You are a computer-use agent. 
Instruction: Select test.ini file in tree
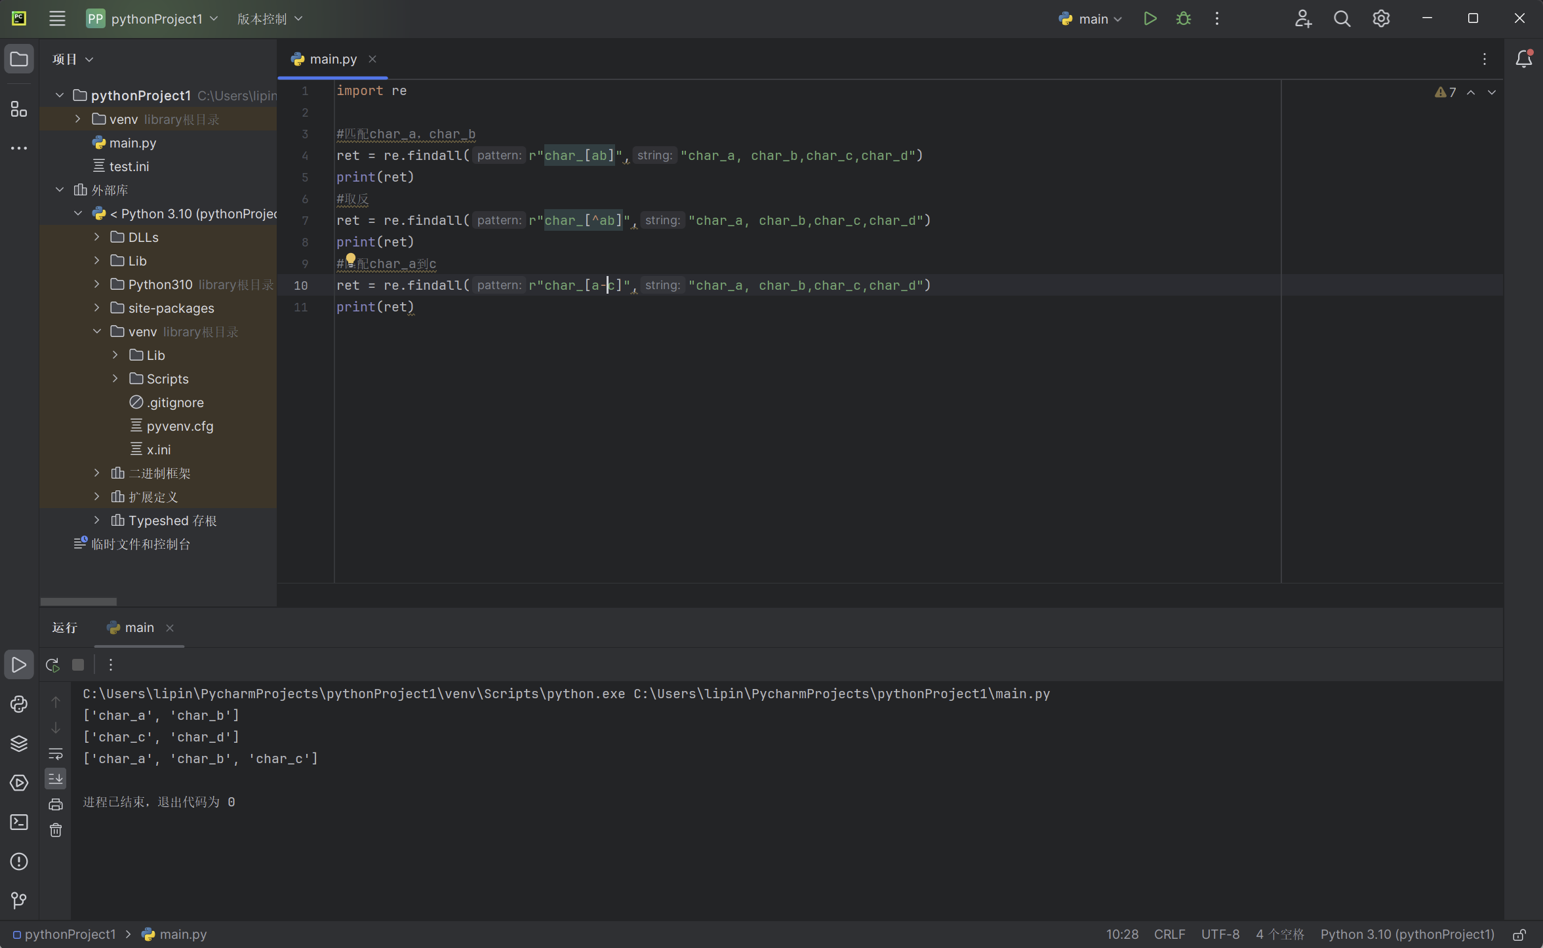[x=129, y=166]
